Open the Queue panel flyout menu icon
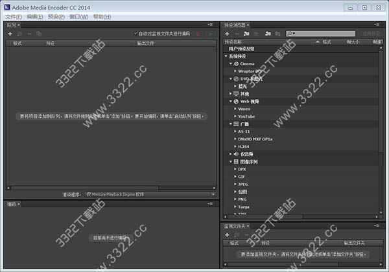Image resolution: width=389 pixels, height=272 pixels. pyautogui.click(x=210, y=25)
